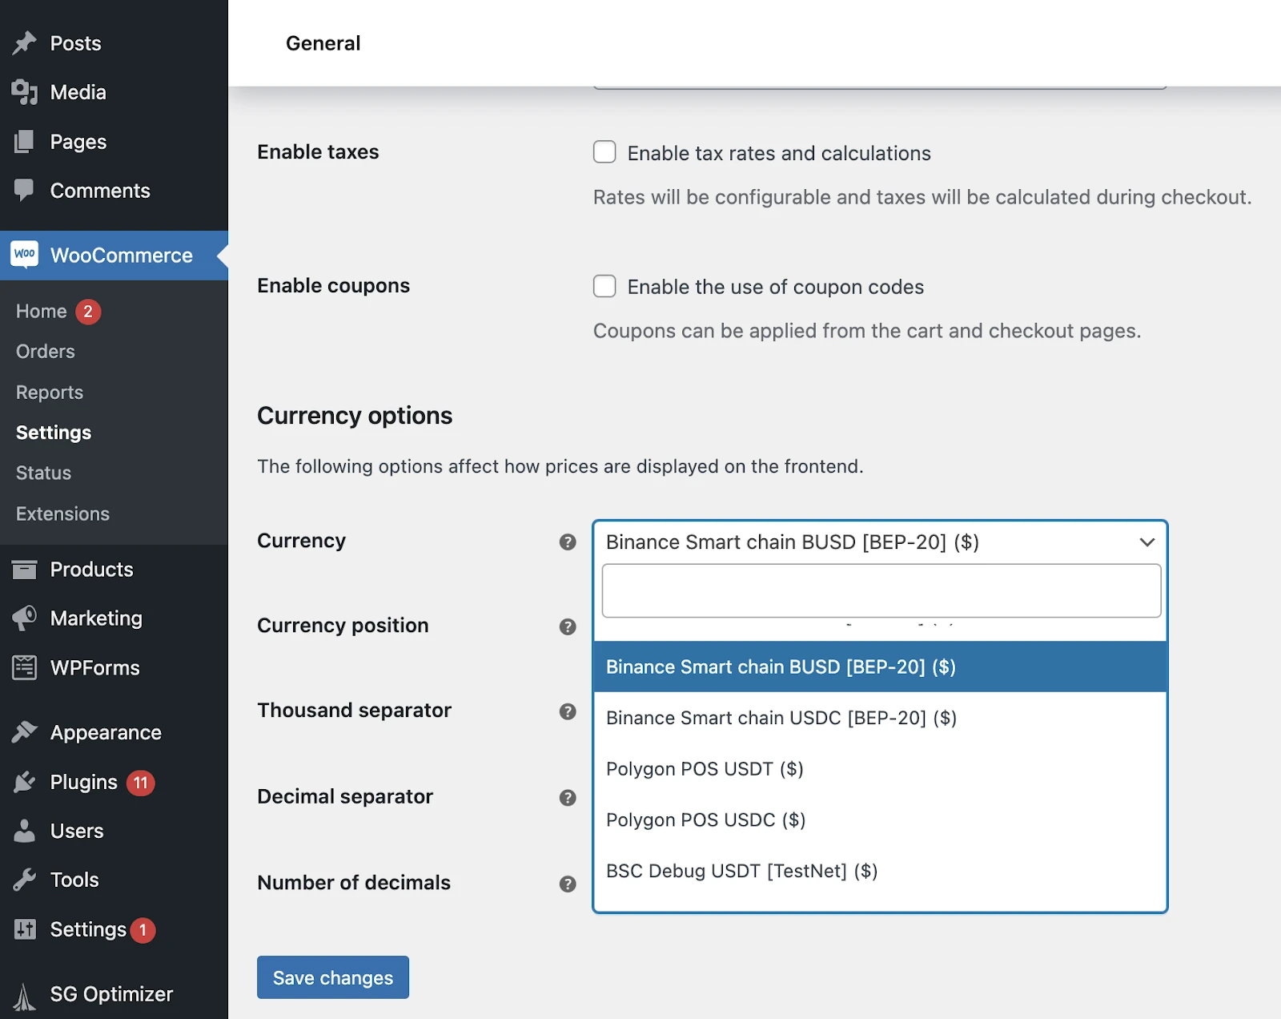Click the Products archive icon
This screenshot has height=1019, width=1281.
(25, 570)
